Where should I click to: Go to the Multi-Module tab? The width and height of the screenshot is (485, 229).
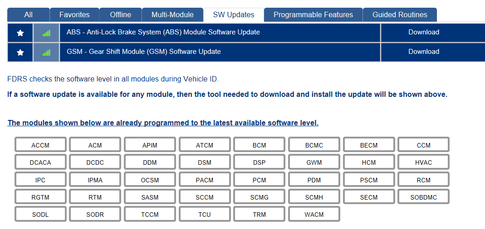[172, 15]
